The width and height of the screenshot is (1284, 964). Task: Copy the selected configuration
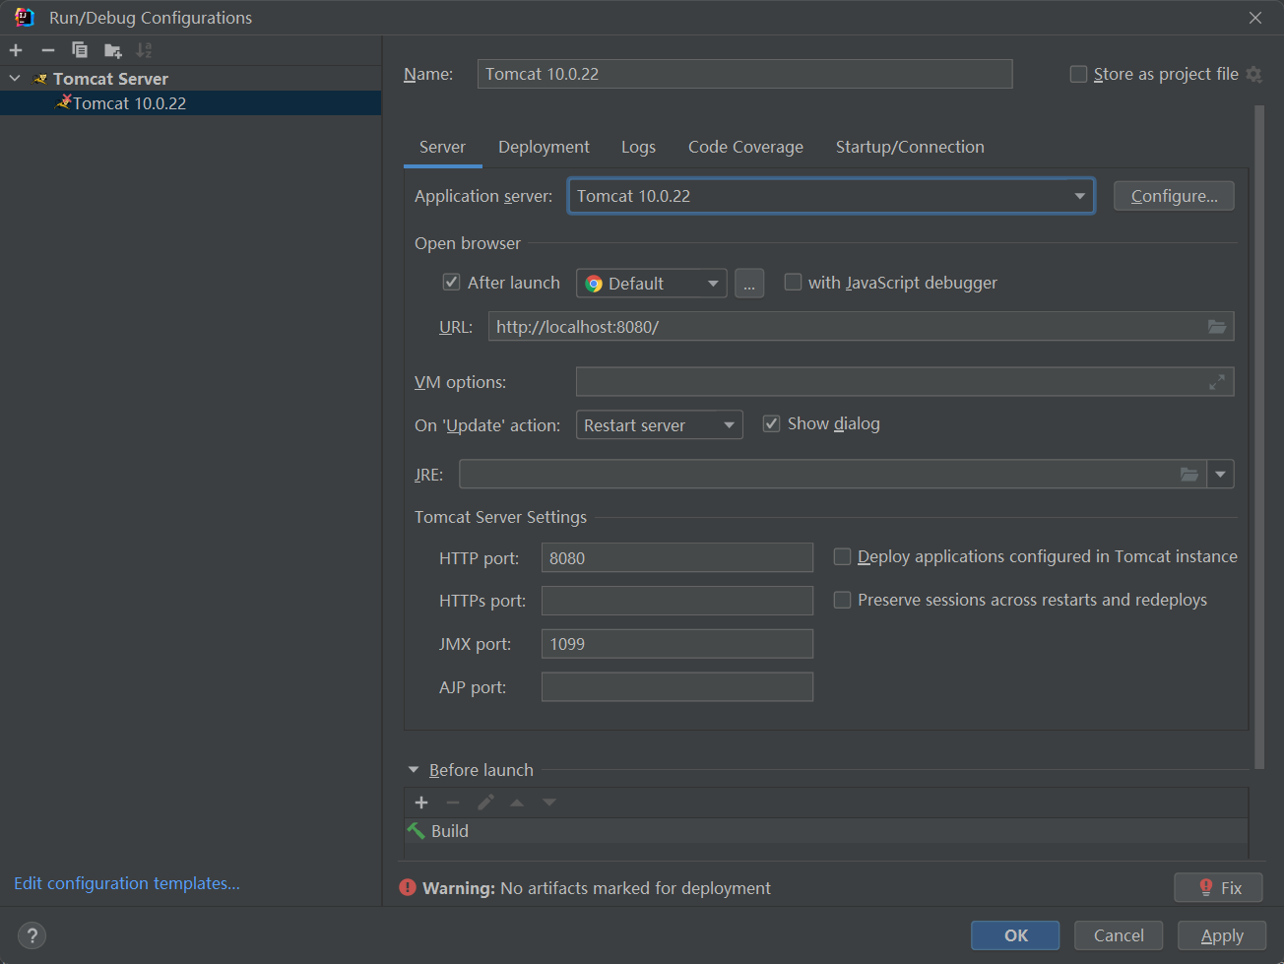click(x=80, y=50)
